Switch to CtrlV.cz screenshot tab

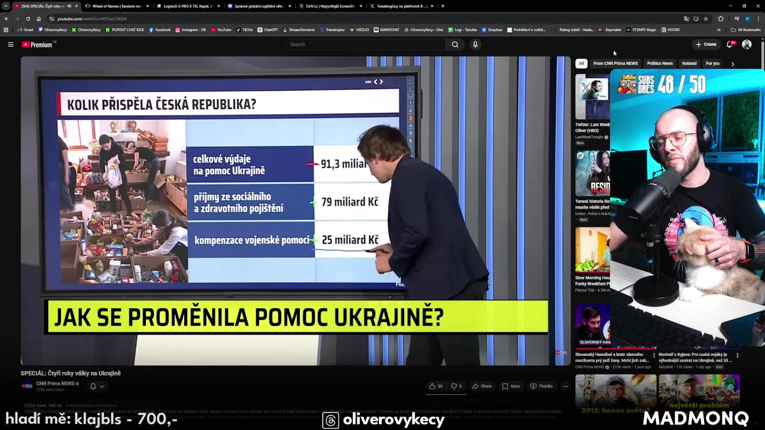(x=329, y=6)
